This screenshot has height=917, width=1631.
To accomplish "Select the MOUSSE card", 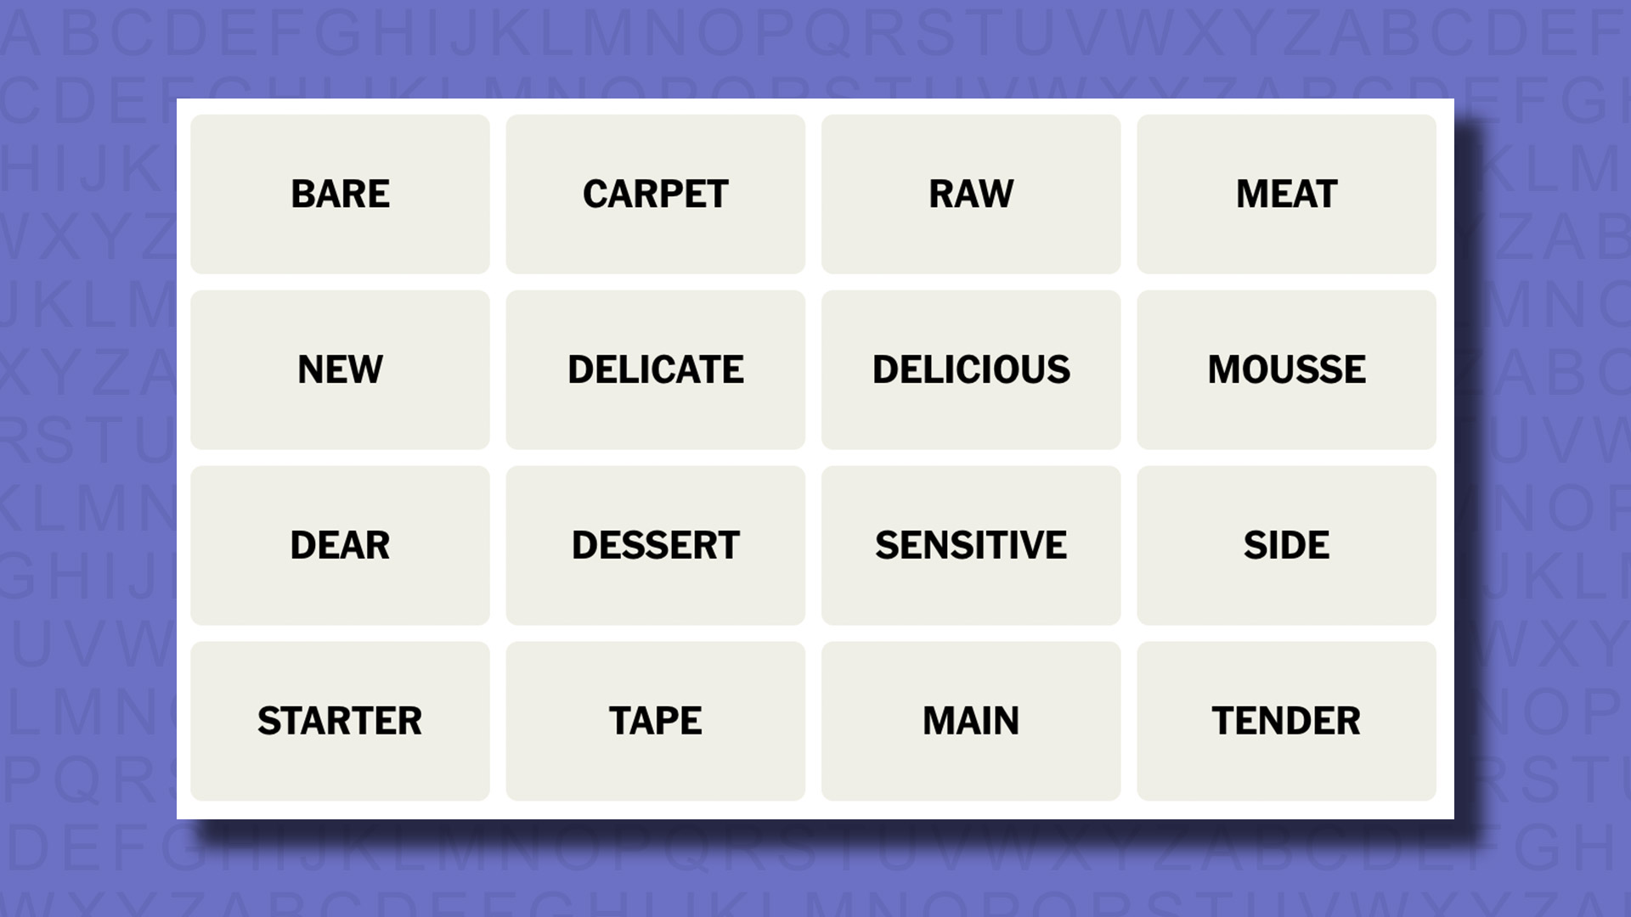I will coord(1287,369).
